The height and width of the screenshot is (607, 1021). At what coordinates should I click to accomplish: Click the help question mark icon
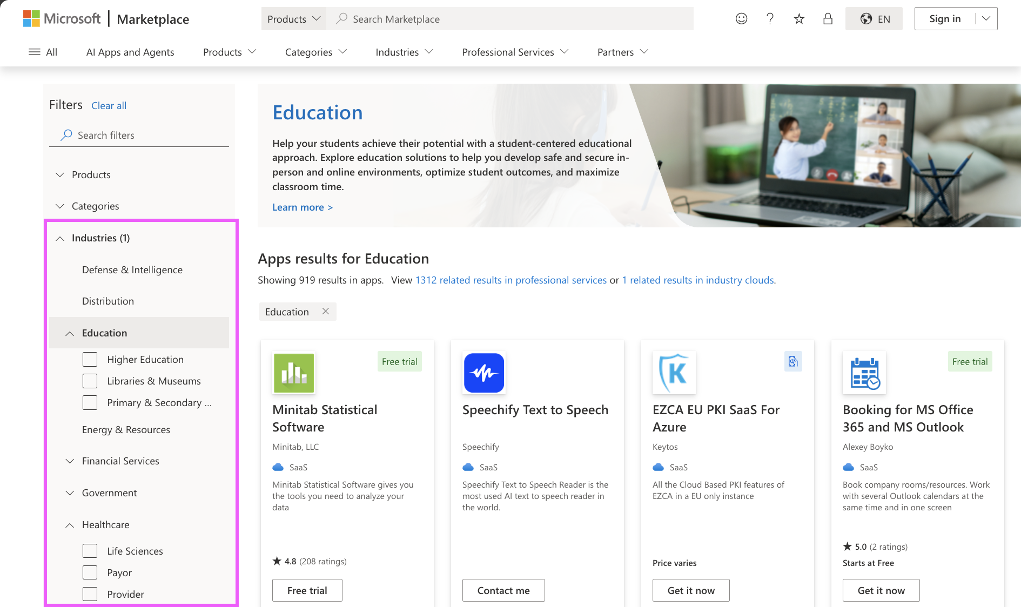click(x=770, y=19)
